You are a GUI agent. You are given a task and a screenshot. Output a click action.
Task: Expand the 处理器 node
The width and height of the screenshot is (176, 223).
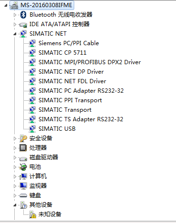tap(15, 148)
